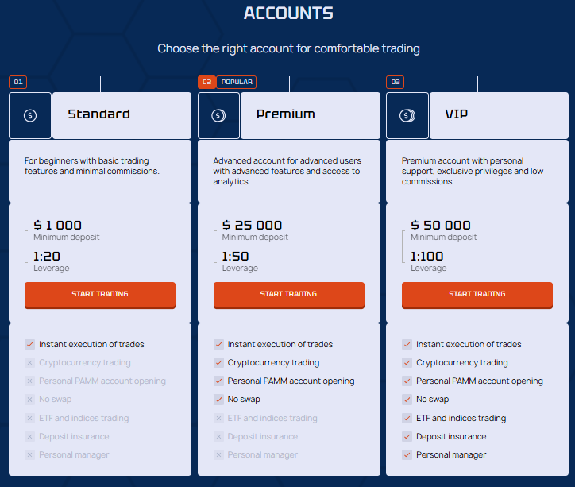
Task: Click the POPULAR tag label
Action: 237,82
